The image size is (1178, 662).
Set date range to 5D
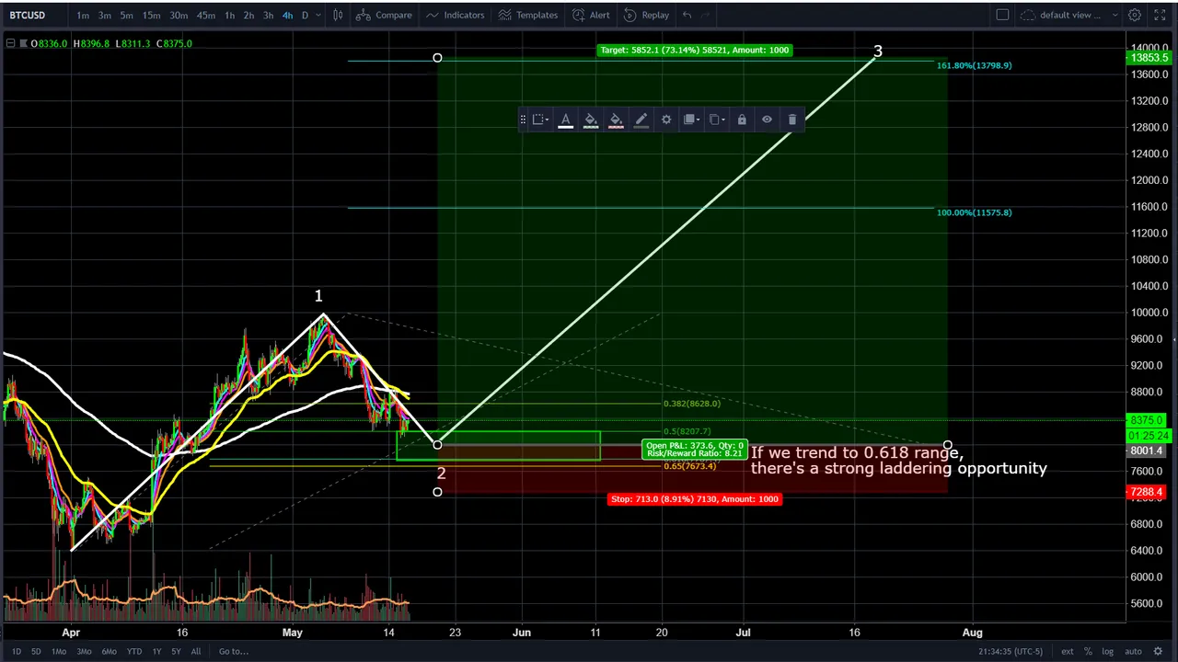click(36, 651)
